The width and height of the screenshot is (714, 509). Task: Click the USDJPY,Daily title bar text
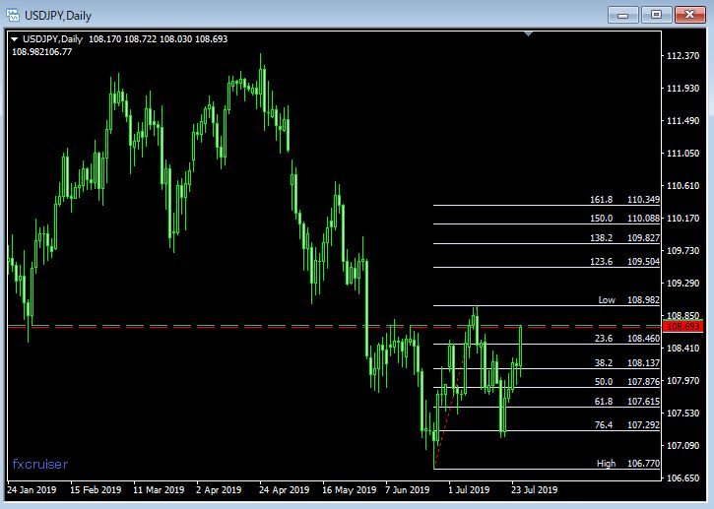(58, 16)
